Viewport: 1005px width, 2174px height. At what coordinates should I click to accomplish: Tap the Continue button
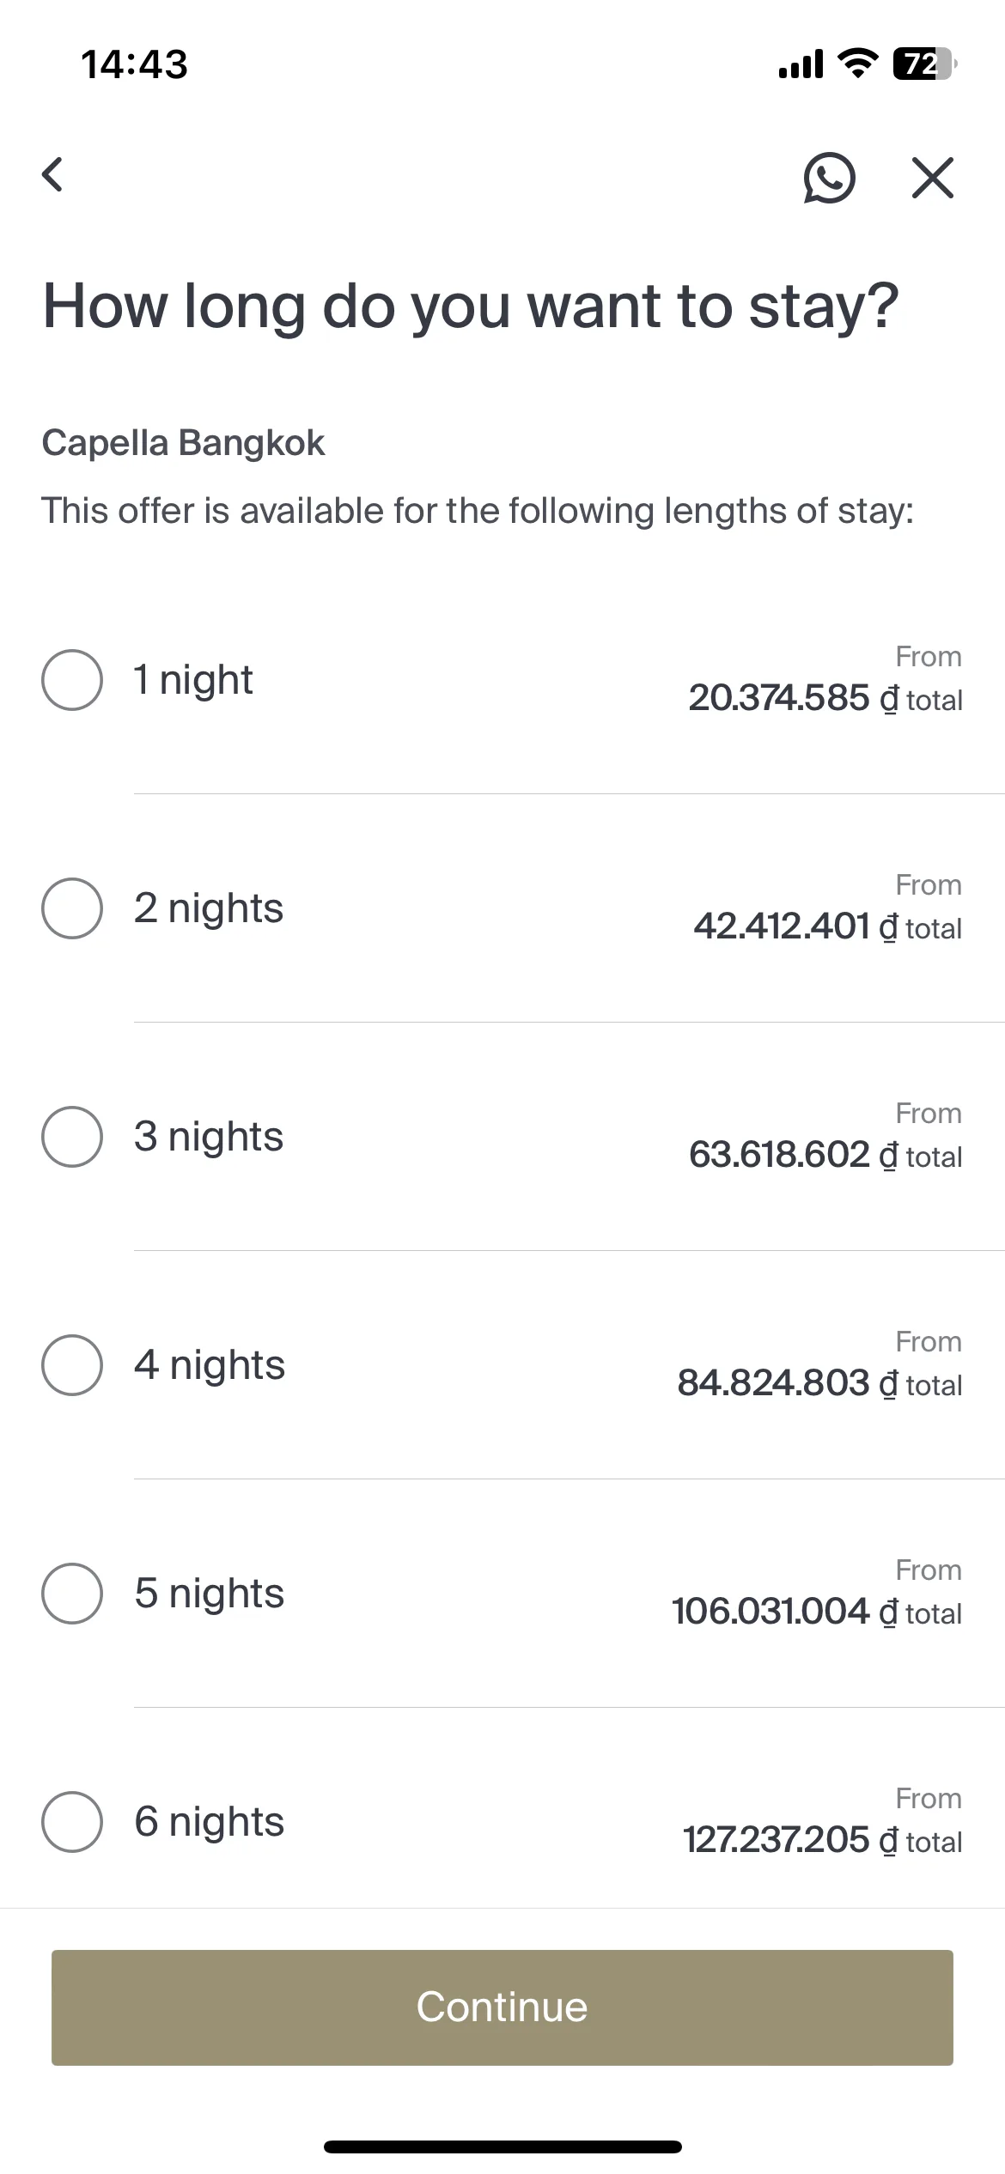pos(502,2007)
